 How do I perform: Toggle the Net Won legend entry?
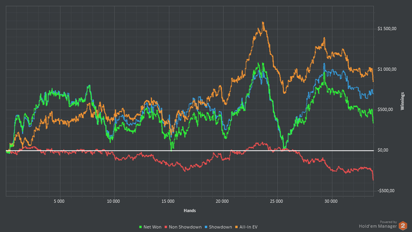[x=150, y=227]
